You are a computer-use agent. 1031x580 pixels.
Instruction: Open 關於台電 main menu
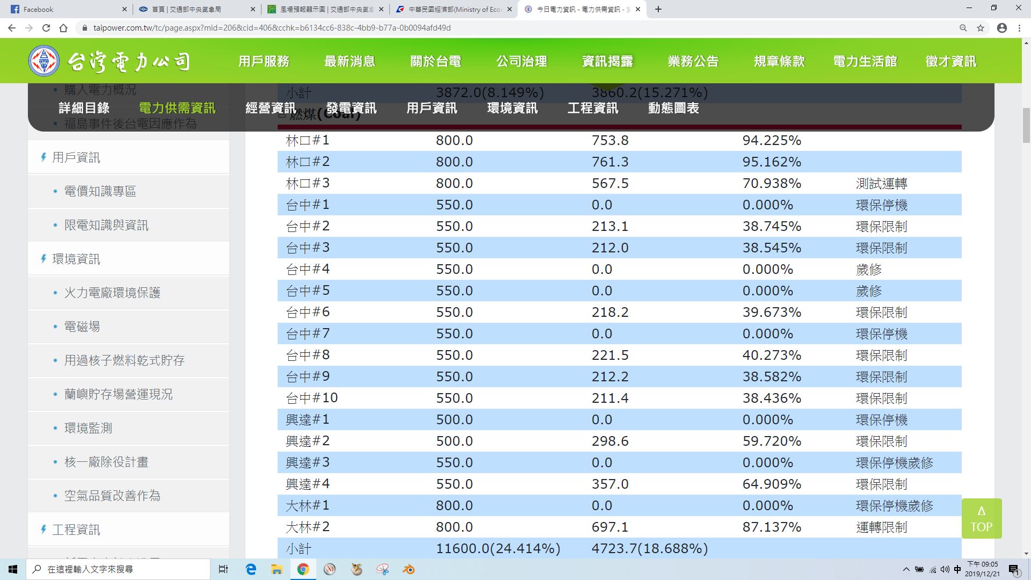coord(435,61)
